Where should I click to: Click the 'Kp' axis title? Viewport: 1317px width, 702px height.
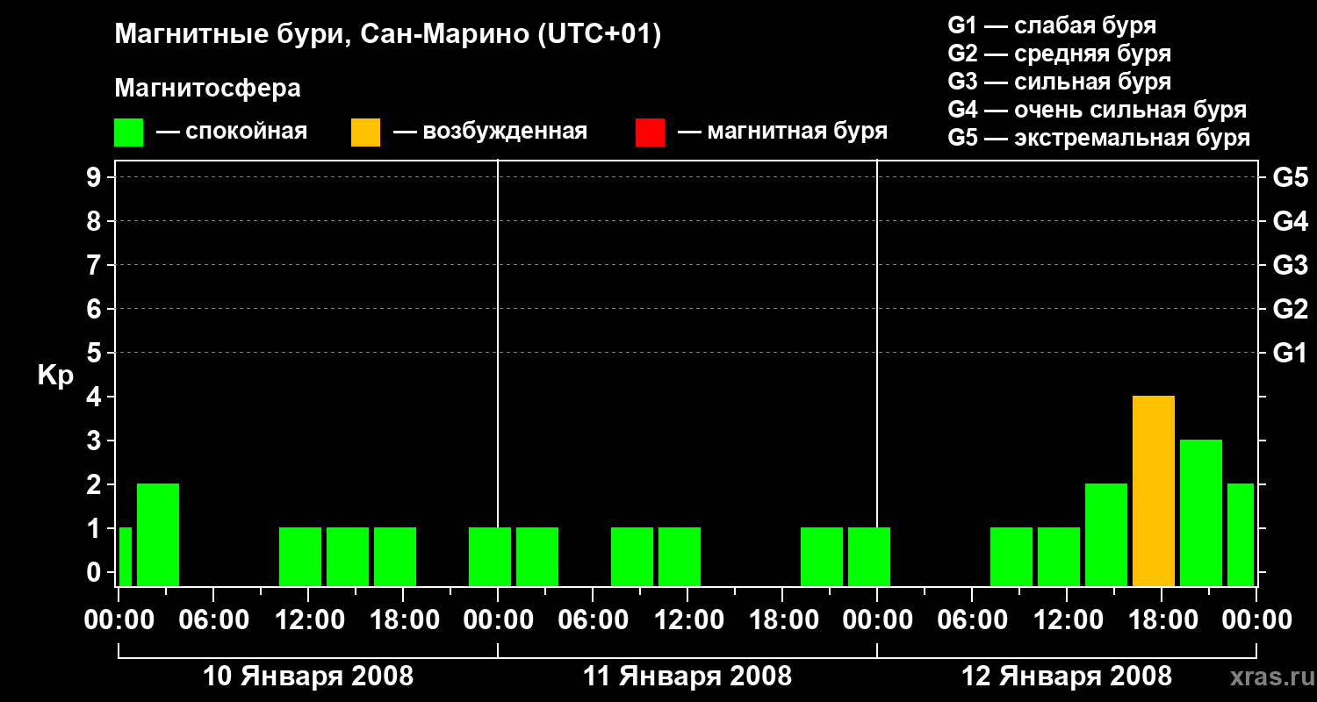coord(56,376)
